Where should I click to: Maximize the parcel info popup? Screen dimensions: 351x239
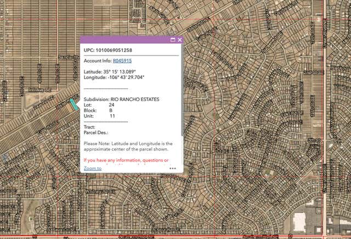[x=173, y=40]
